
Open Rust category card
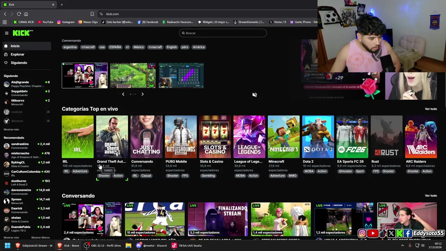pos(386,137)
